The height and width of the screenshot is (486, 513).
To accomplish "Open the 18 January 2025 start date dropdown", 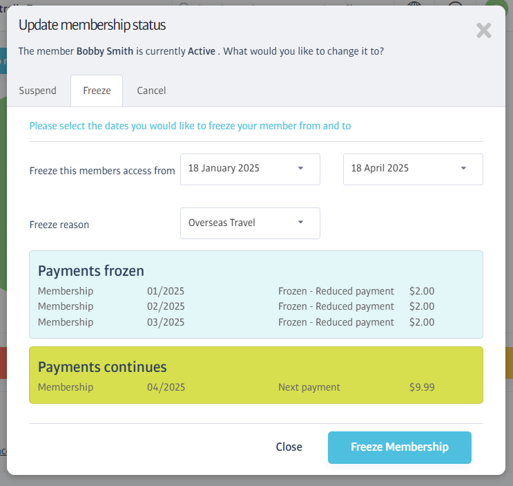I will click(x=250, y=169).
